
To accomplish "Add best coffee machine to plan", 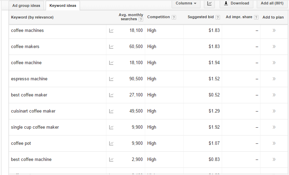I will coord(274,159).
